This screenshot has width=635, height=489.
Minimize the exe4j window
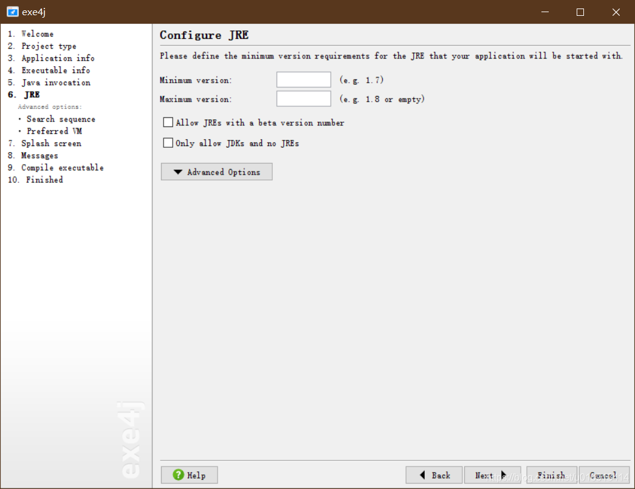coord(545,12)
